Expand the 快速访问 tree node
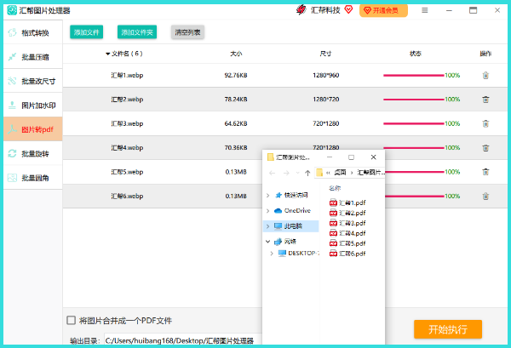 (267, 195)
